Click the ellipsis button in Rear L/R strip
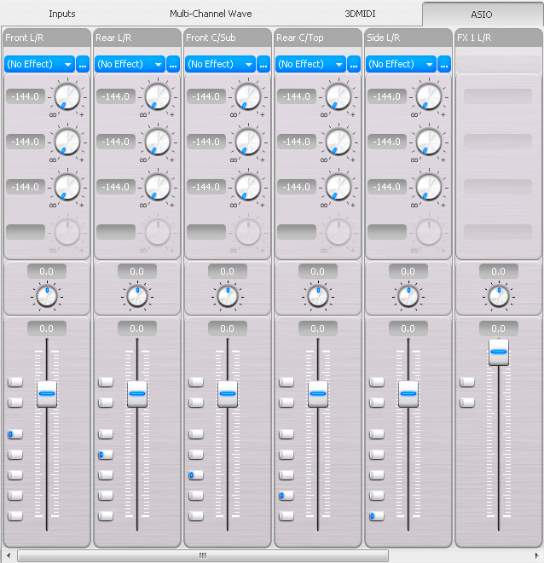544x563 pixels. pos(173,64)
